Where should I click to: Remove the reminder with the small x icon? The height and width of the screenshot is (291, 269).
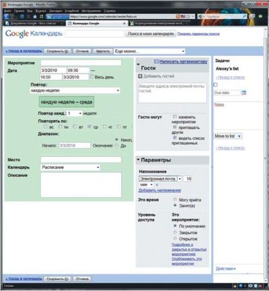pos(157,185)
